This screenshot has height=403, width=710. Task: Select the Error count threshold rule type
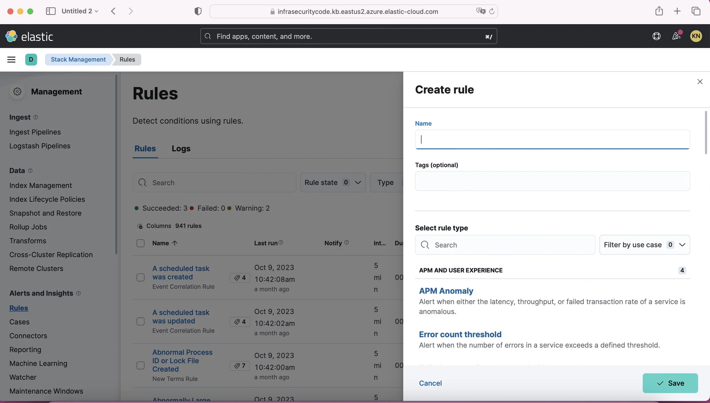(460, 334)
